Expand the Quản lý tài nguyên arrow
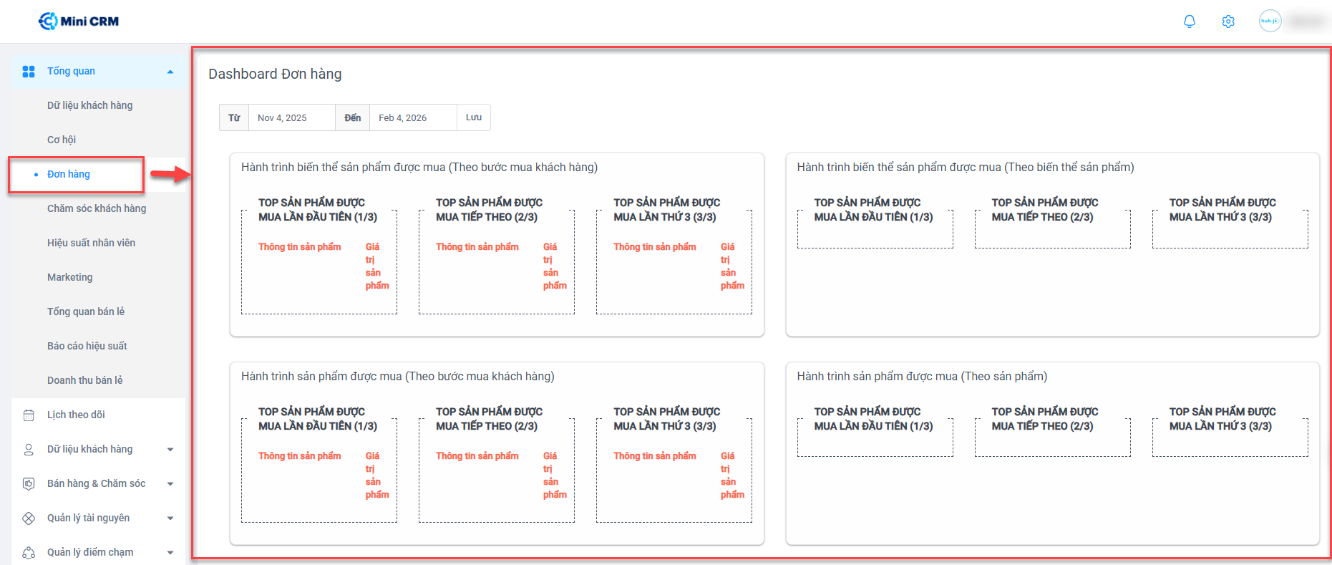1332x565 pixels. coord(170,518)
